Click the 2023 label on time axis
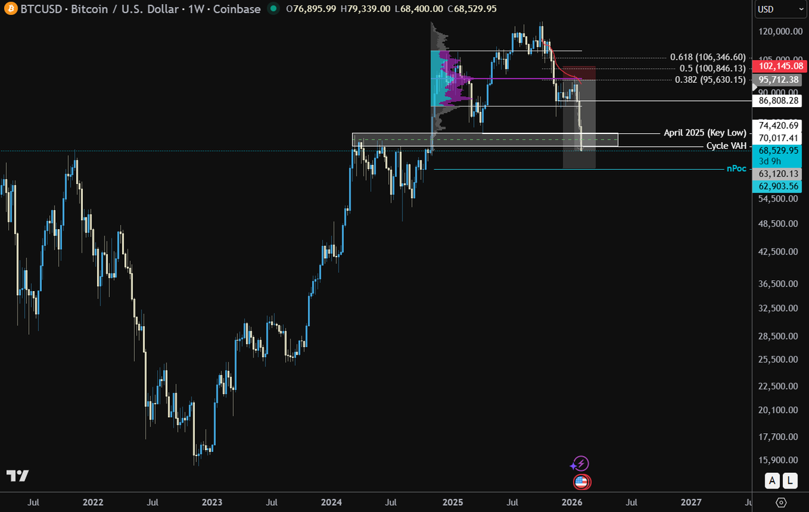Screen dimensions: 809x512 tap(212, 503)
